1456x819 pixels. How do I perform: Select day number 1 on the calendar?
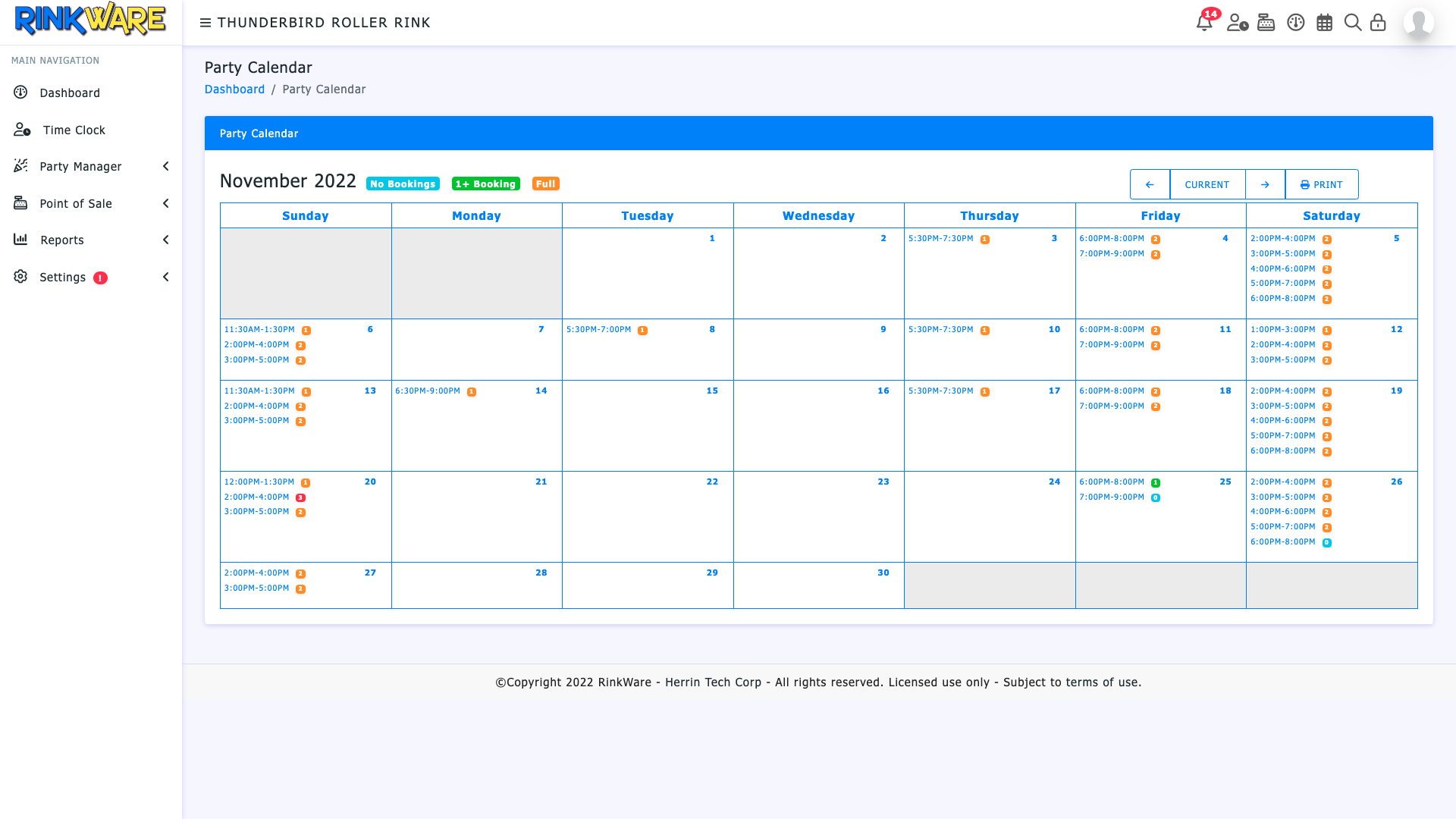[712, 238]
